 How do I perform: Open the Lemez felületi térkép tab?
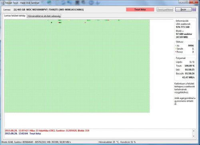(x=14, y=16)
